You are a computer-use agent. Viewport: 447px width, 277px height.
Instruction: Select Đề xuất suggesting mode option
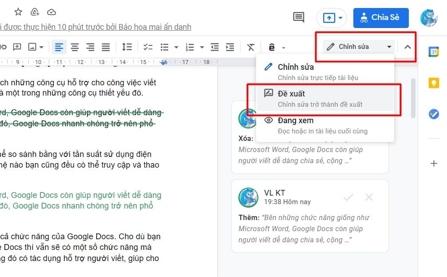(325, 99)
